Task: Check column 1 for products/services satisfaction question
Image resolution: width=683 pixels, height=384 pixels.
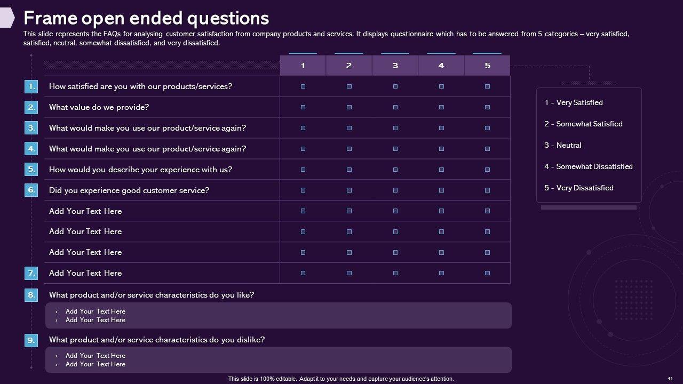Action: 303,86
